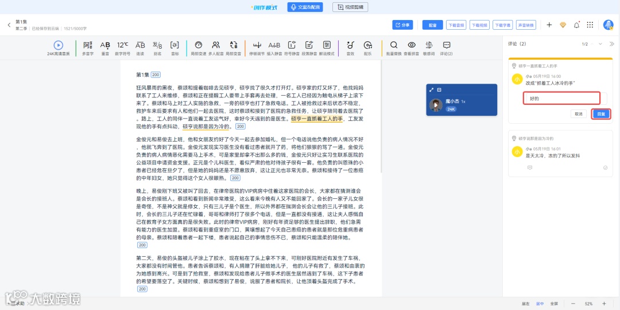Expand the 魔小杰 voice panel
Screen dimensions: 620x310
point(432,90)
